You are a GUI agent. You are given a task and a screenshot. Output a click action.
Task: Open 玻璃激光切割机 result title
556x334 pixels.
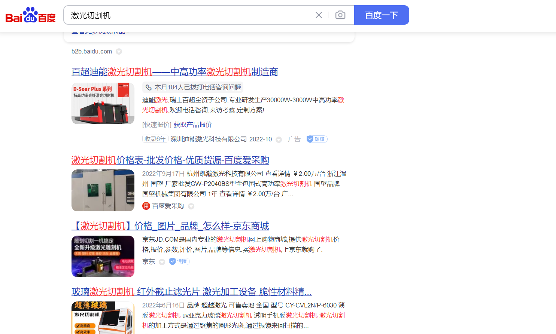(x=191, y=292)
